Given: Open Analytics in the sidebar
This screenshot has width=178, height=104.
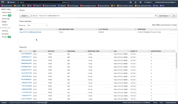Looking at the screenshot, I should coord(5,25).
